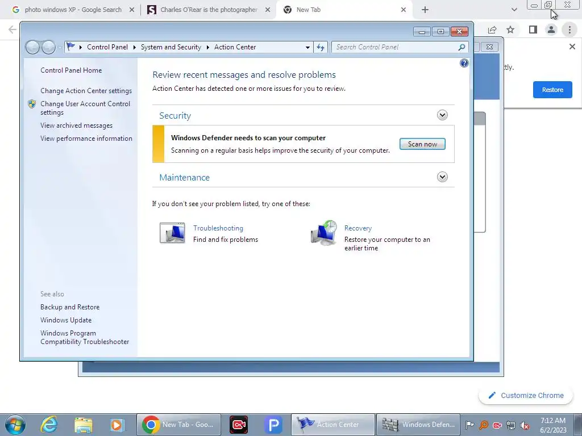Click the Forward navigation arrow in Action Center

[x=48, y=47]
